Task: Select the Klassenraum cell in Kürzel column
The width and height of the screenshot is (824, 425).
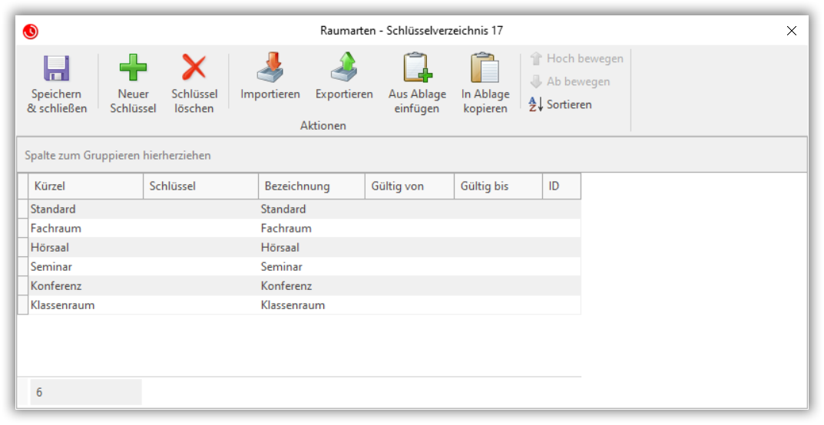Action: pos(86,305)
